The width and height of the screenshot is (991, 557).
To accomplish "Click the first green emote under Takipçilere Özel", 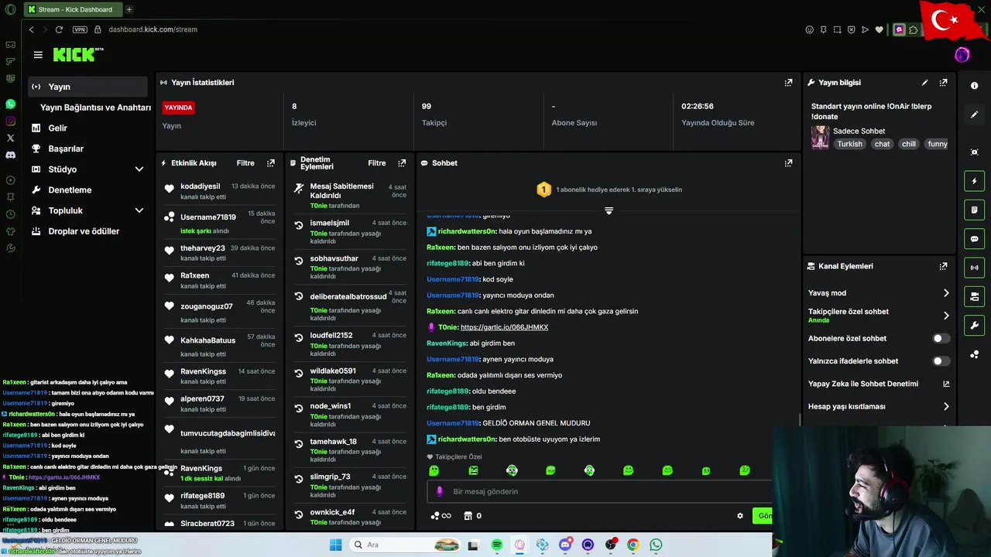I will [434, 470].
